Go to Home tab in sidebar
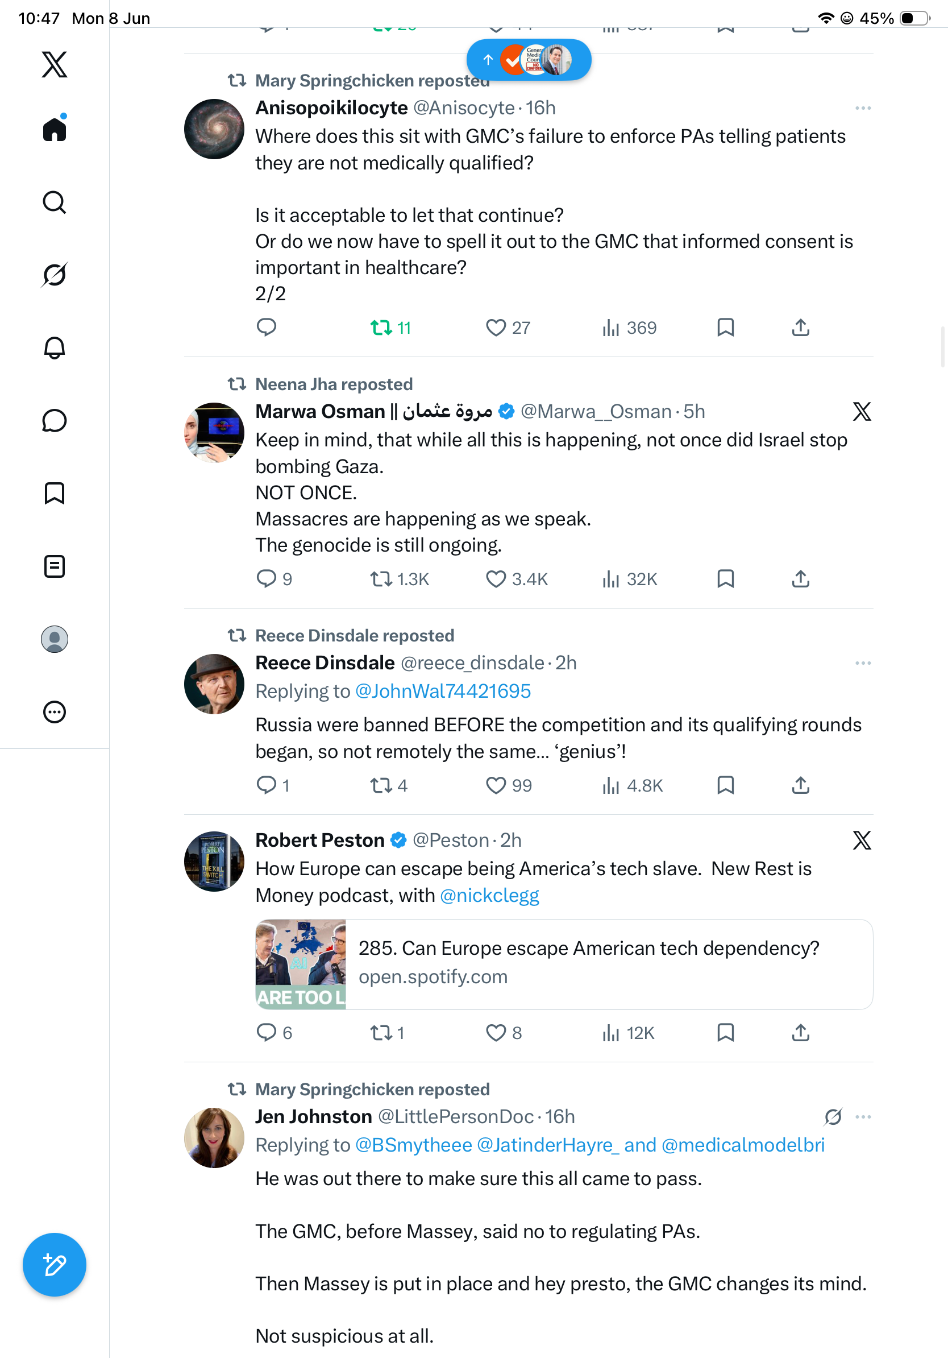The image size is (948, 1358). 55,129
